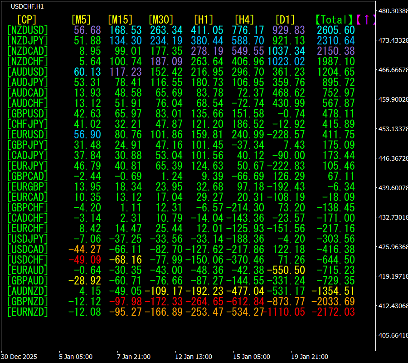This screenshot has width=408, height=363.
Task: Click the EURUSD M5 value 56.90
Action: 87,134
